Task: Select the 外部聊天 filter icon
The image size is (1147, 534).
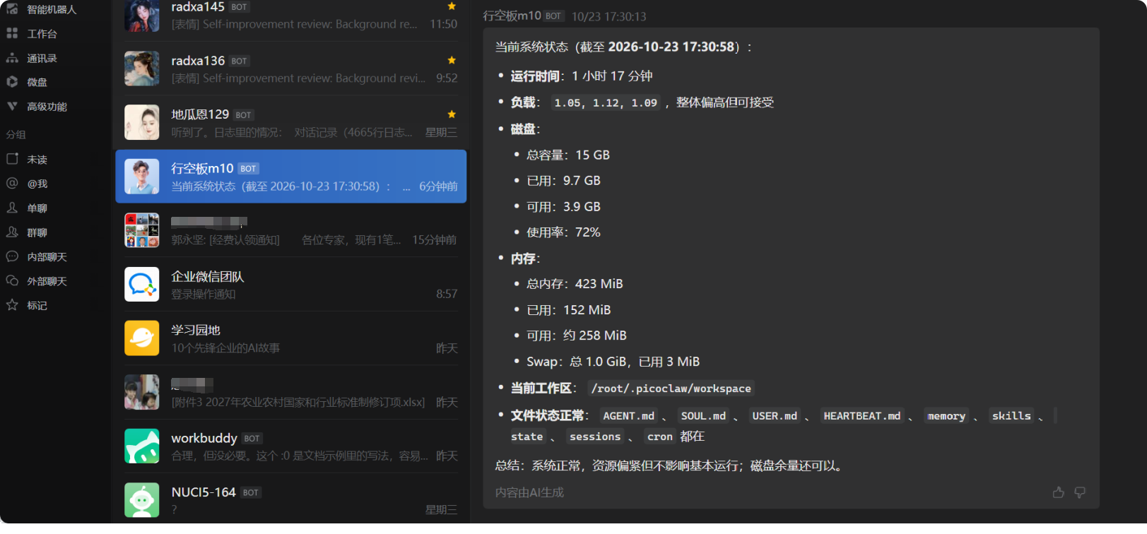Action: [x=12, y=280]
